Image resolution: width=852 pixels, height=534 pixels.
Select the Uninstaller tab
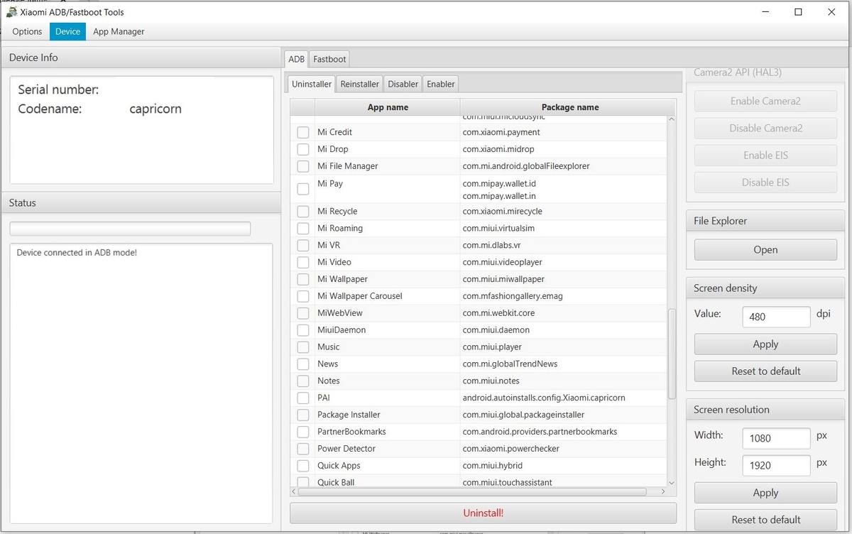[312, 84]
